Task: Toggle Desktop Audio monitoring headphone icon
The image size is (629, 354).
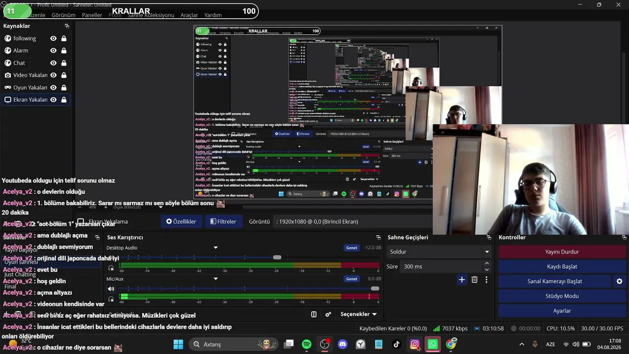Action: click(111, 268)
